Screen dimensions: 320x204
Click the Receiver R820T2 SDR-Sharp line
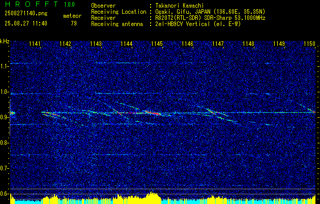(x=178, y=18)
